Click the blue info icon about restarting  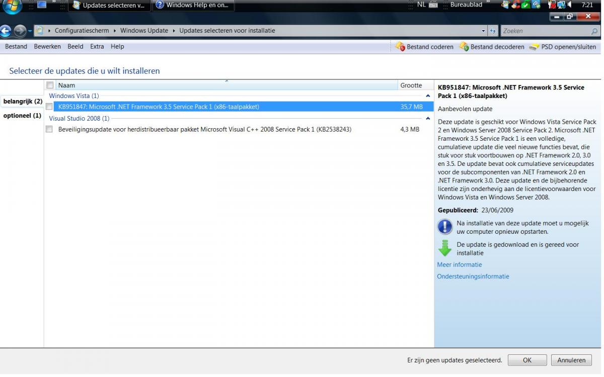(x=445, y=227)
